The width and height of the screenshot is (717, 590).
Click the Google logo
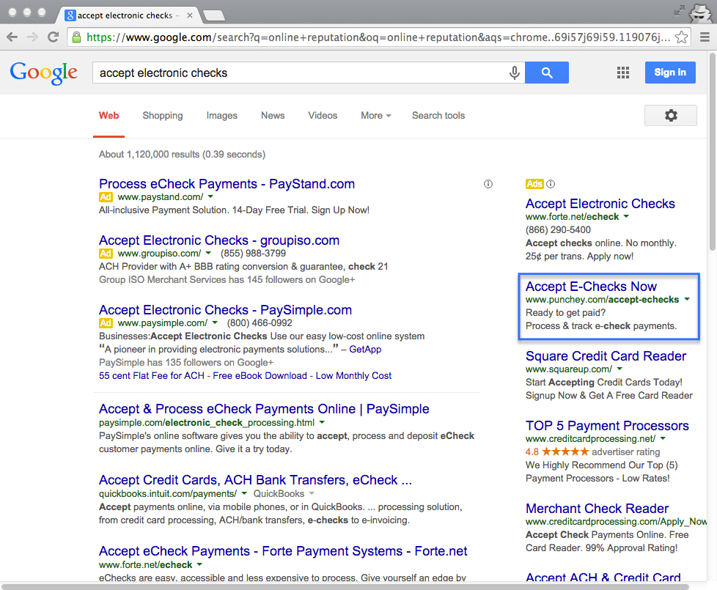44,73
